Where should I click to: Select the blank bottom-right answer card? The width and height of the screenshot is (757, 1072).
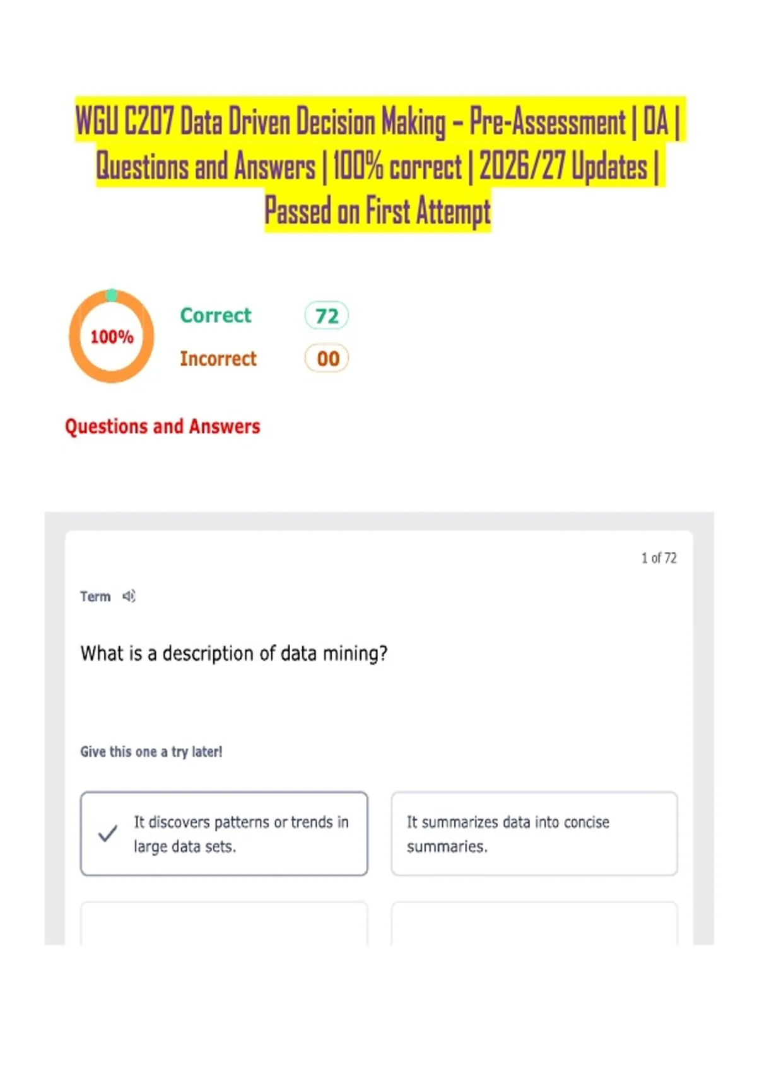pyautogui.click(x=534, y=923)
